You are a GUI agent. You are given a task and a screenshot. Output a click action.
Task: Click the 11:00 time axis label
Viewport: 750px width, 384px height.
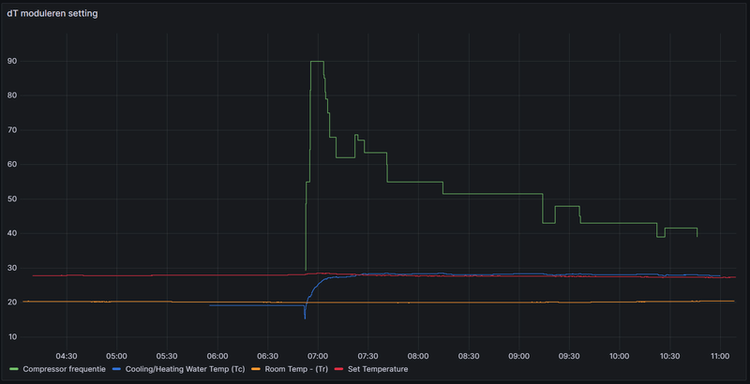[x=720, y=356]
